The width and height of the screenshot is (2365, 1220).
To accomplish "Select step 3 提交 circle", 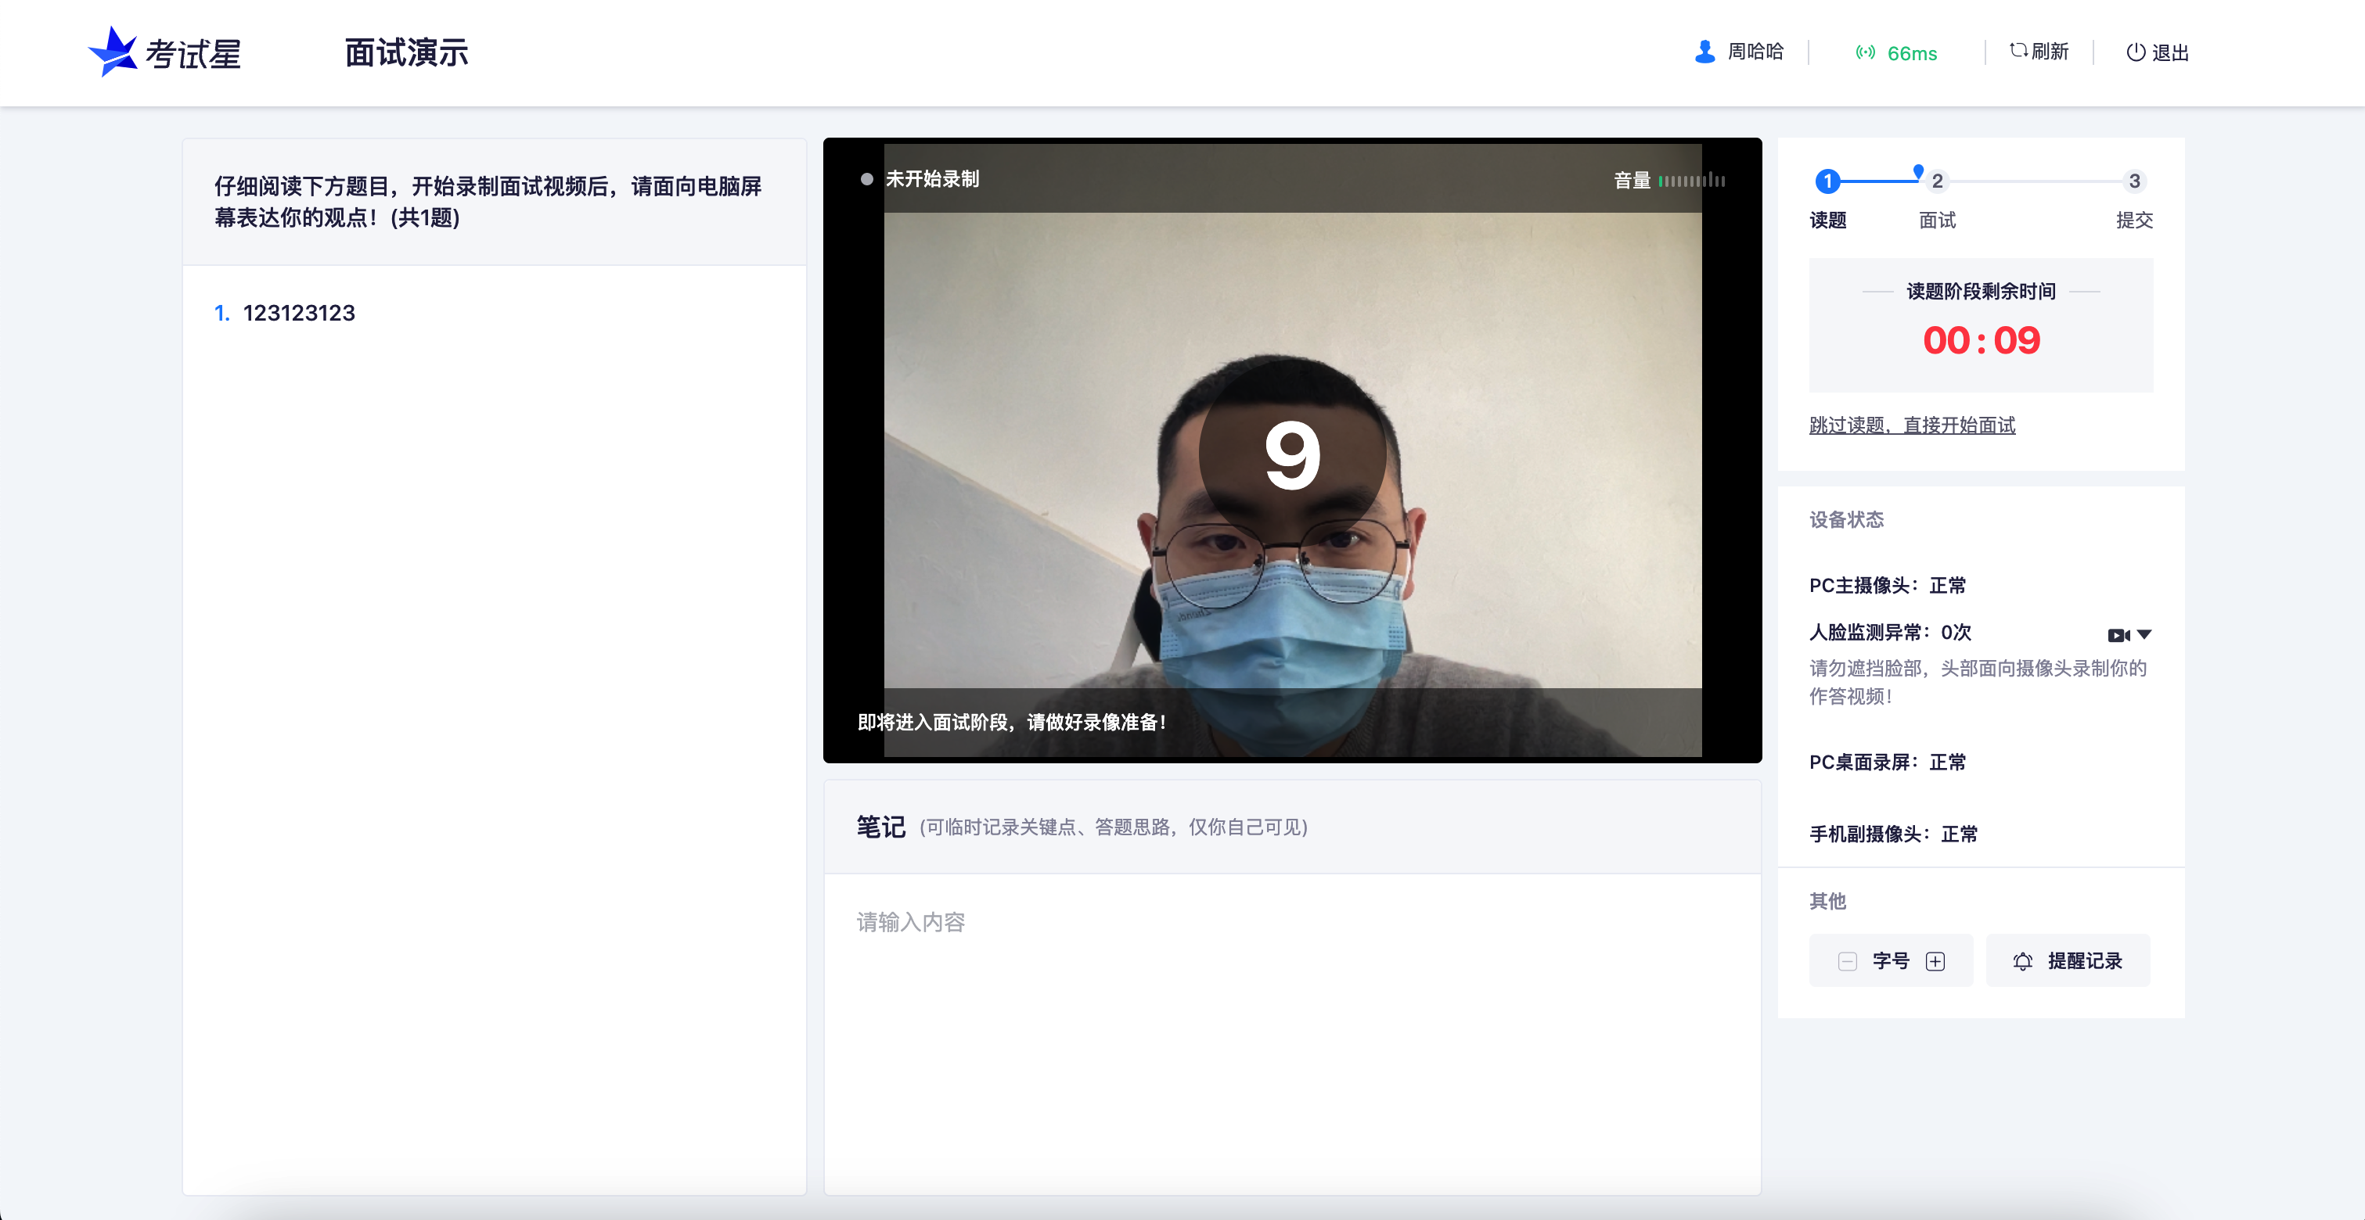I will pos(2135,181).
